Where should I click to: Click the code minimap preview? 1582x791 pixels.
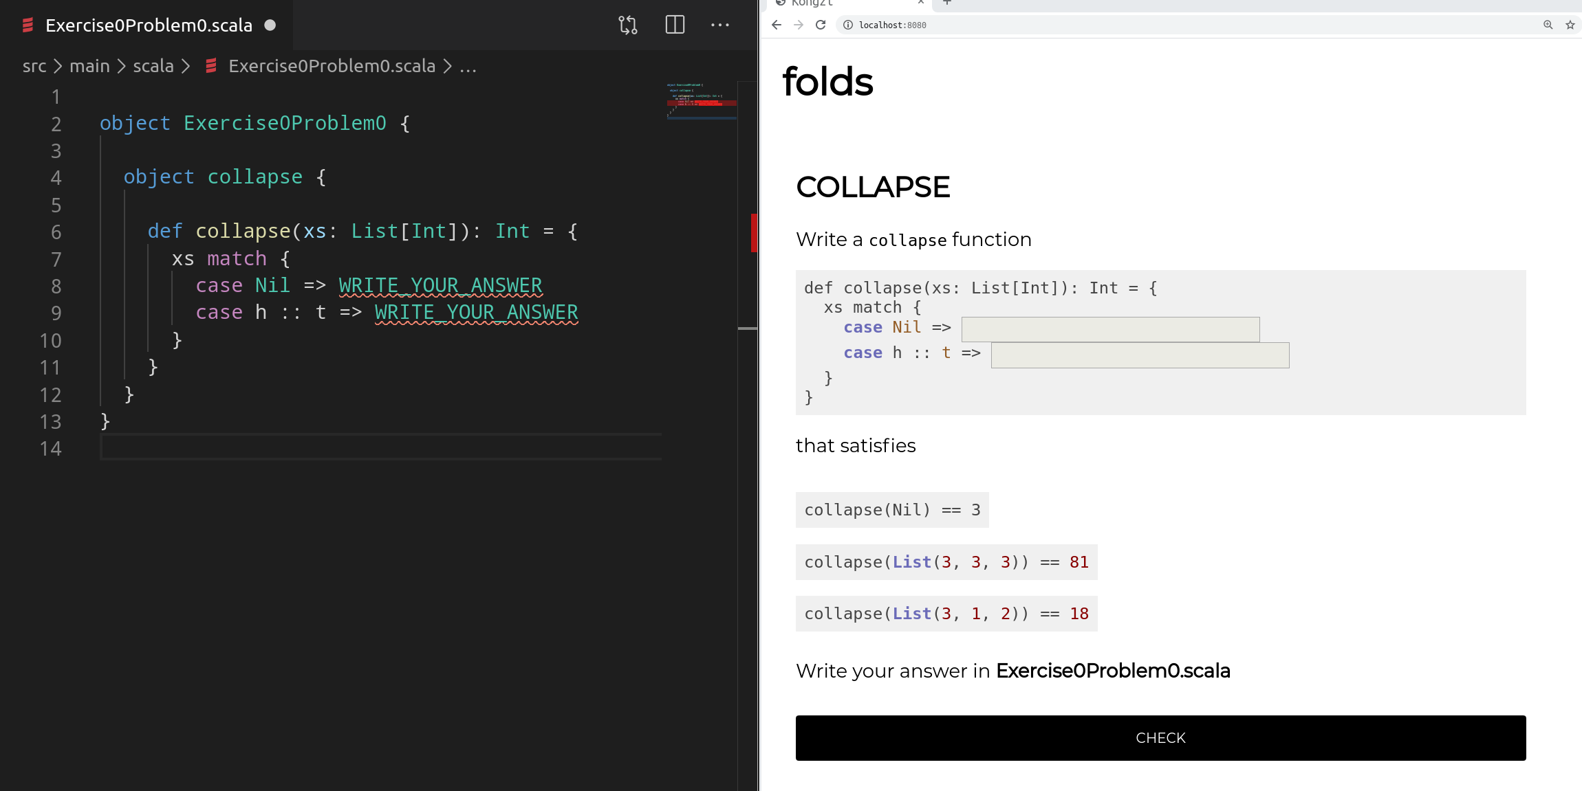tap(700, 101)
